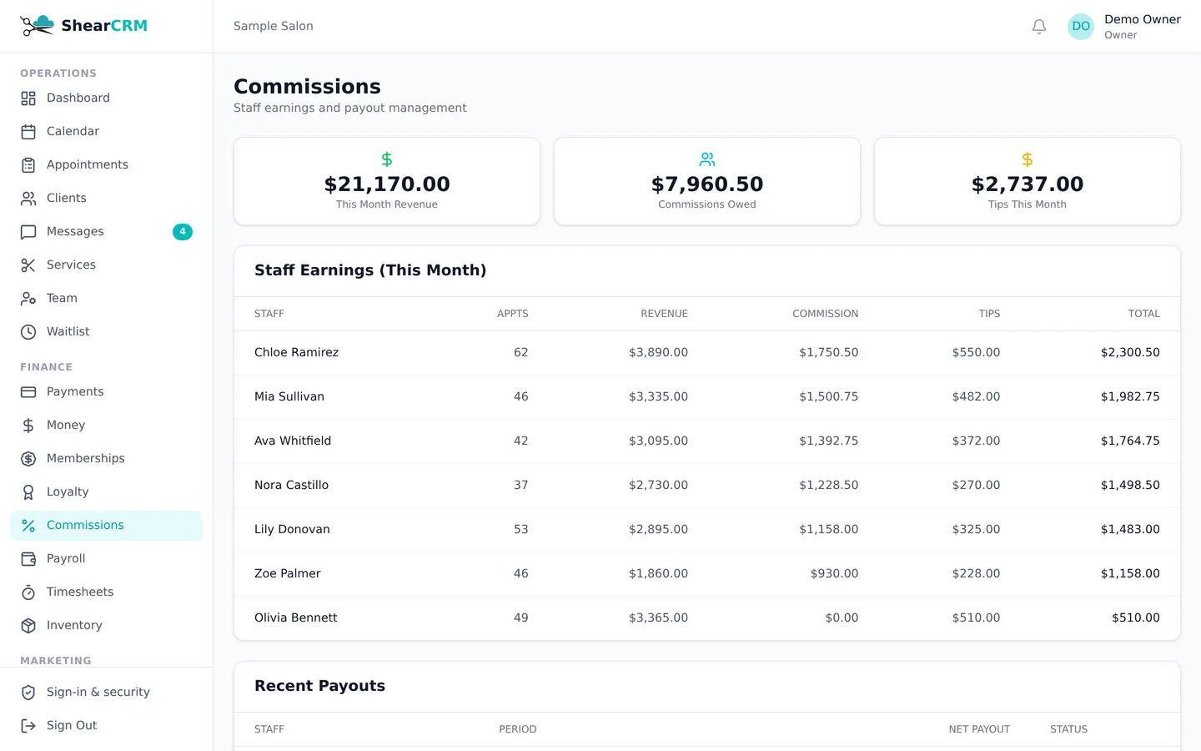The width and height of the screenshot is (1201, 751).
Task: Click the ShearCRM scissors logo icon
Action: pos(37,26)
